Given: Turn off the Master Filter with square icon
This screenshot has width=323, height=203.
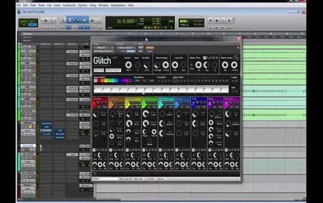Looking at the screenshot, I should pyautogui.click(x=205, y=58).
